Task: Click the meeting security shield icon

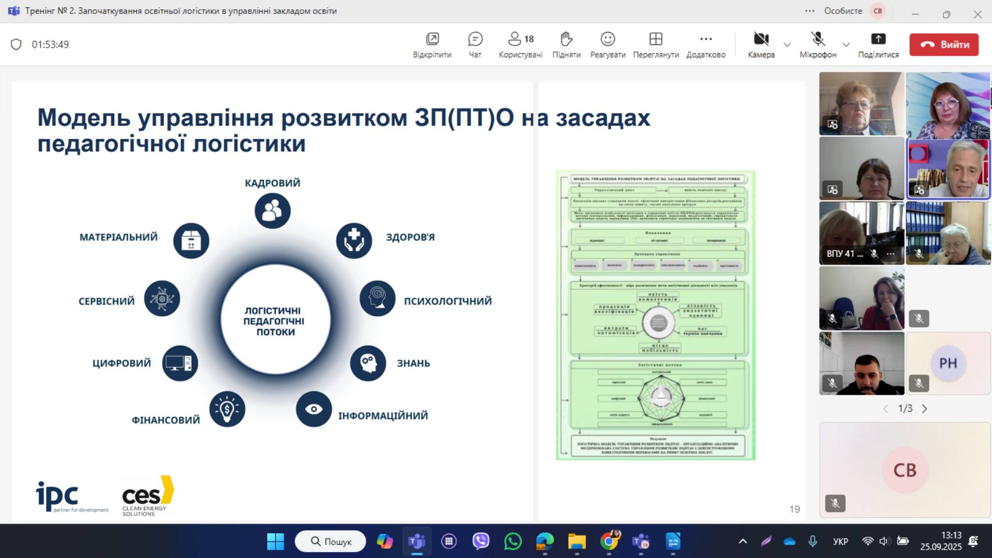Action: [16, 44]
